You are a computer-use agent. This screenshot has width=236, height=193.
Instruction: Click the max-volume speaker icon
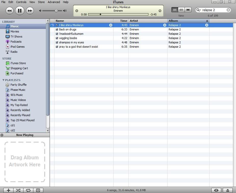[65, 11]
